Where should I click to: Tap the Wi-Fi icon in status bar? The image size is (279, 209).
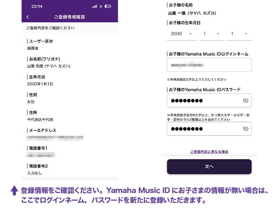pos(101,6)
